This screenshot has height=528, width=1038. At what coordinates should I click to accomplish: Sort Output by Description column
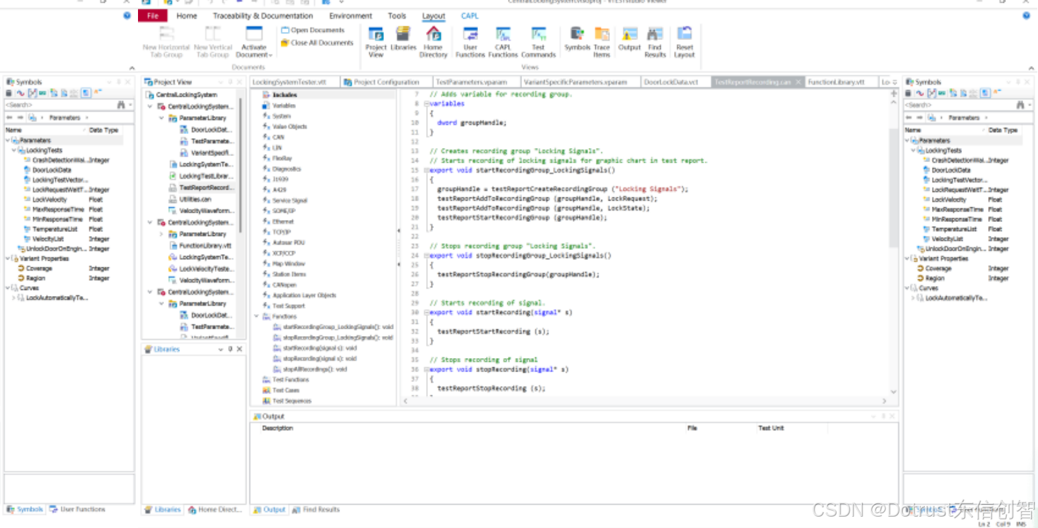pos(277,428)
